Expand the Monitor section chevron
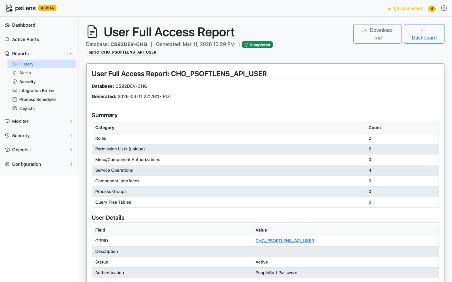The height and width of the screenshot is (282, 452). point(71,121)
